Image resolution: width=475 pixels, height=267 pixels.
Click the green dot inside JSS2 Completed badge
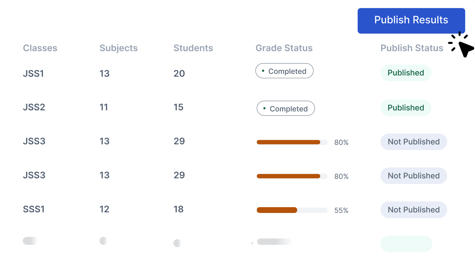(x=264, y=108)
